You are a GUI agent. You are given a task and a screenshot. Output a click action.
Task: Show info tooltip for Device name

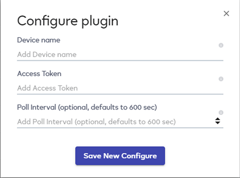pyautogui.click(x=221, y=45)
